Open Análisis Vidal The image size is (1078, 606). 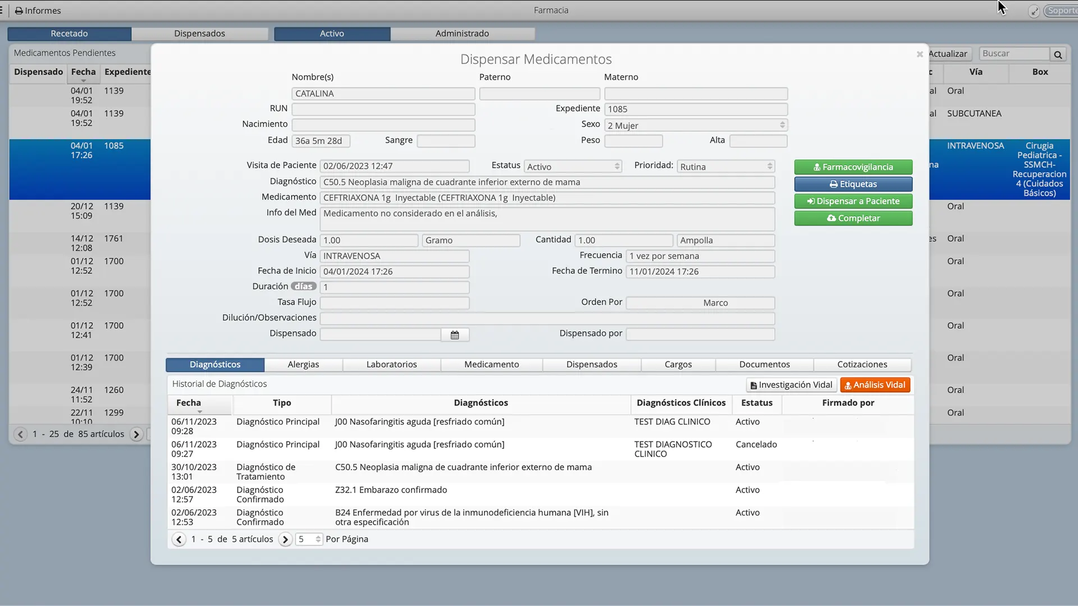click(x=875, y=385)
